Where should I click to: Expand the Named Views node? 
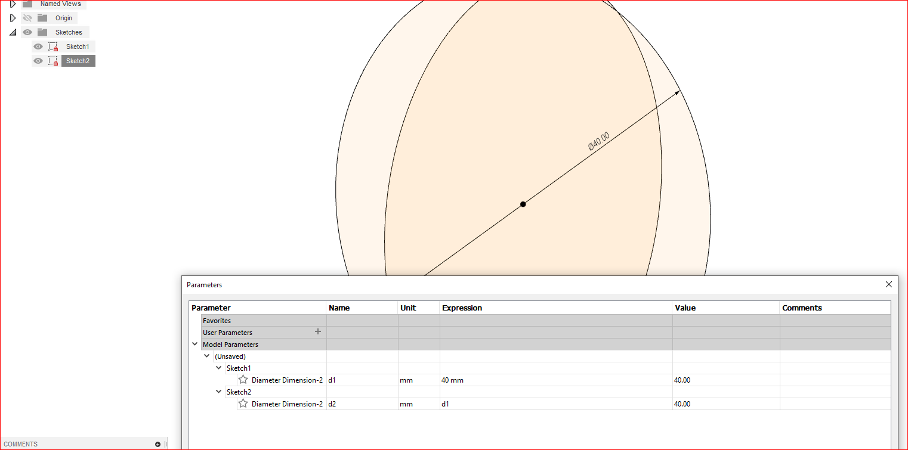(x=13, y=4)
